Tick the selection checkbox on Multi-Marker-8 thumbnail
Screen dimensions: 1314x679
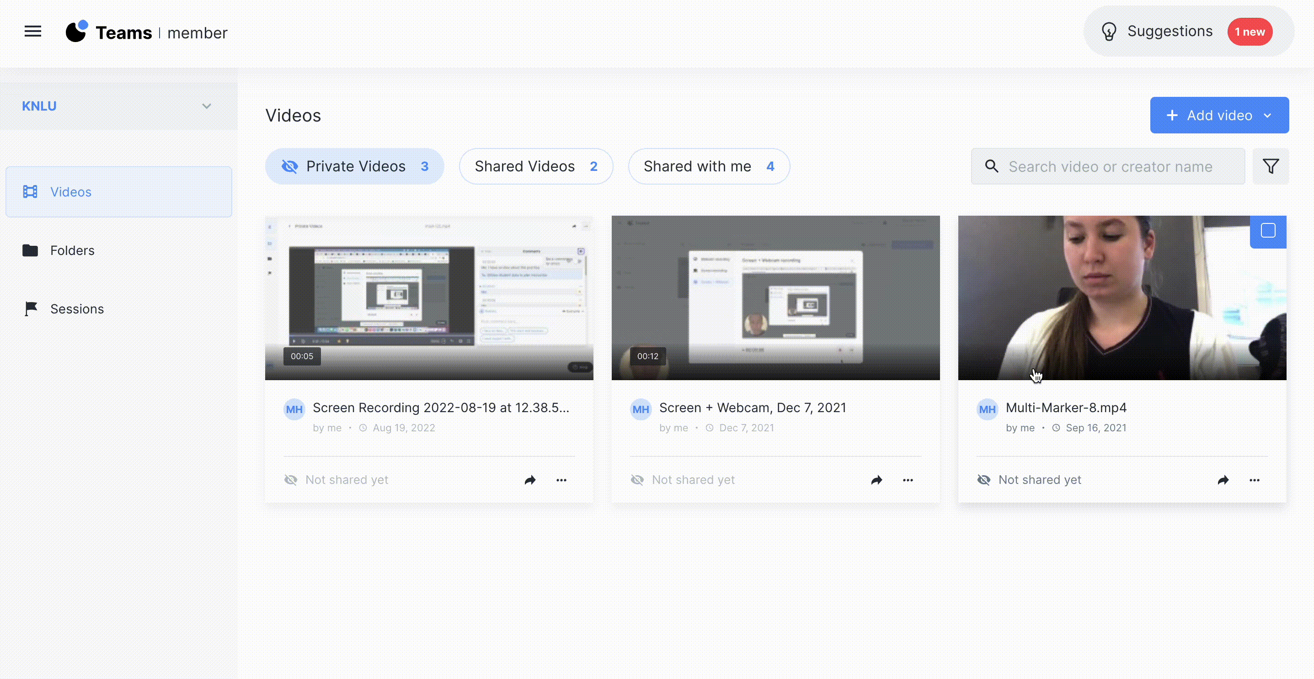click(1267, 231)
